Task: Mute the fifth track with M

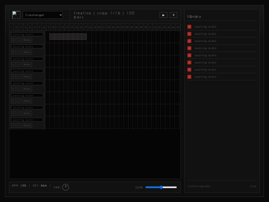Action: tap(13, 89)
